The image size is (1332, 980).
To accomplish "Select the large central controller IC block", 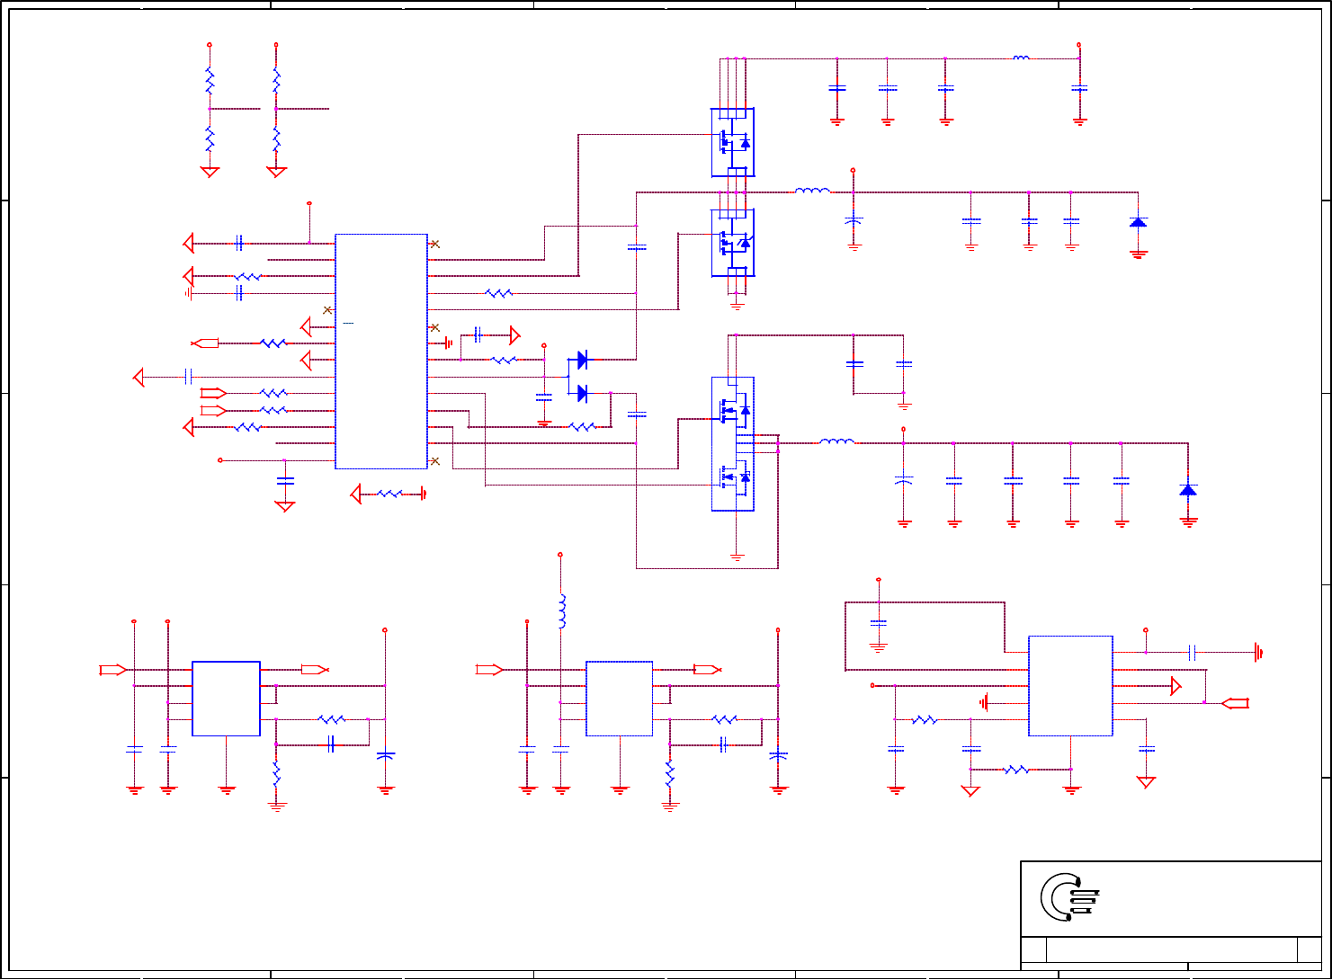I will [381, 352].
